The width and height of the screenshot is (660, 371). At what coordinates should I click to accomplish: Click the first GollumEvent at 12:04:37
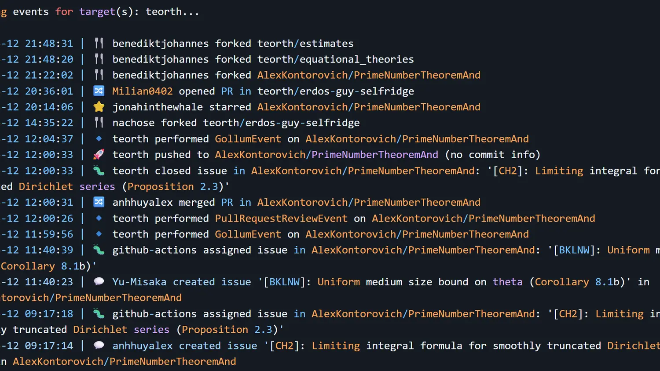click(x=248, y=139)
